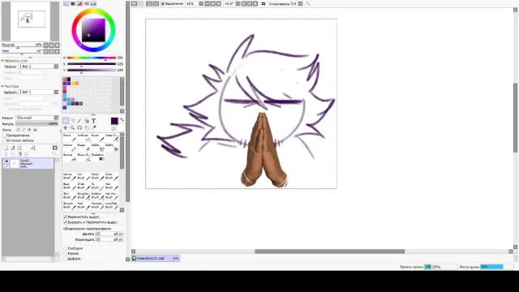Choose the Eraser brush preset
This screenshot has height=292, width=519.
coord(84,148)
